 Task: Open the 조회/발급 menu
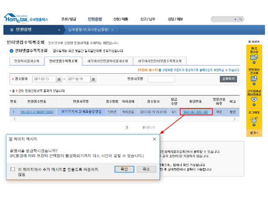tap(69, 19)
